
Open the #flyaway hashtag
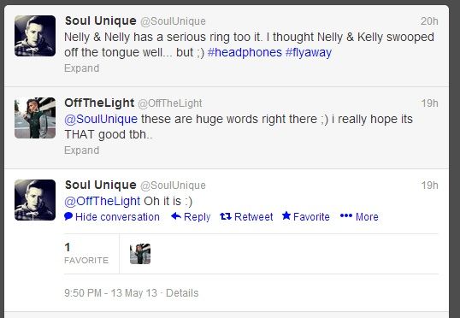(x=309, y=52)
